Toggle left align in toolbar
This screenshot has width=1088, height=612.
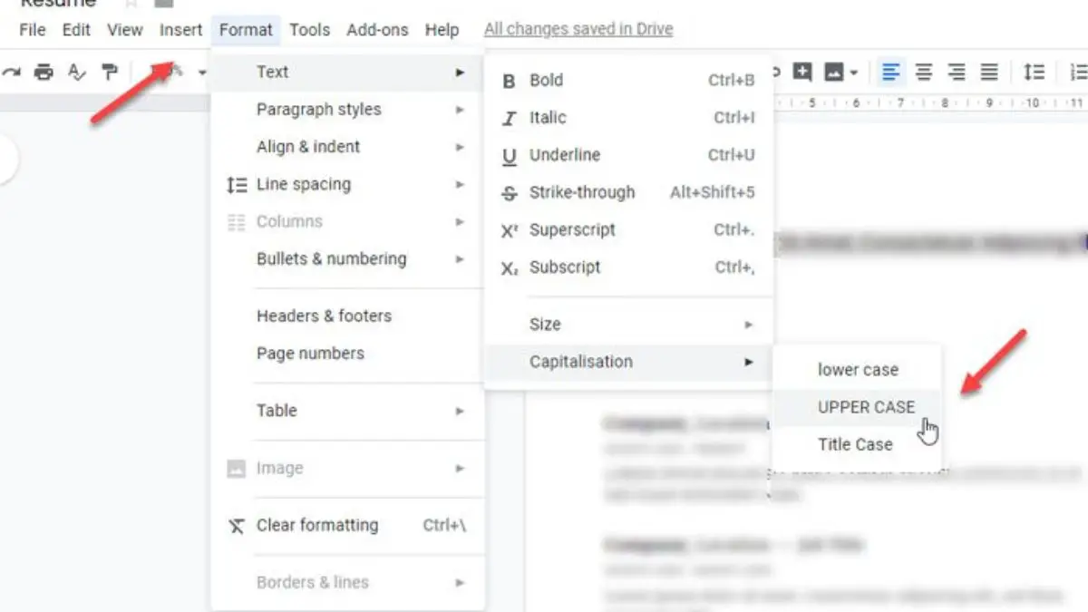pyautogui.click(x=891, y=72)
